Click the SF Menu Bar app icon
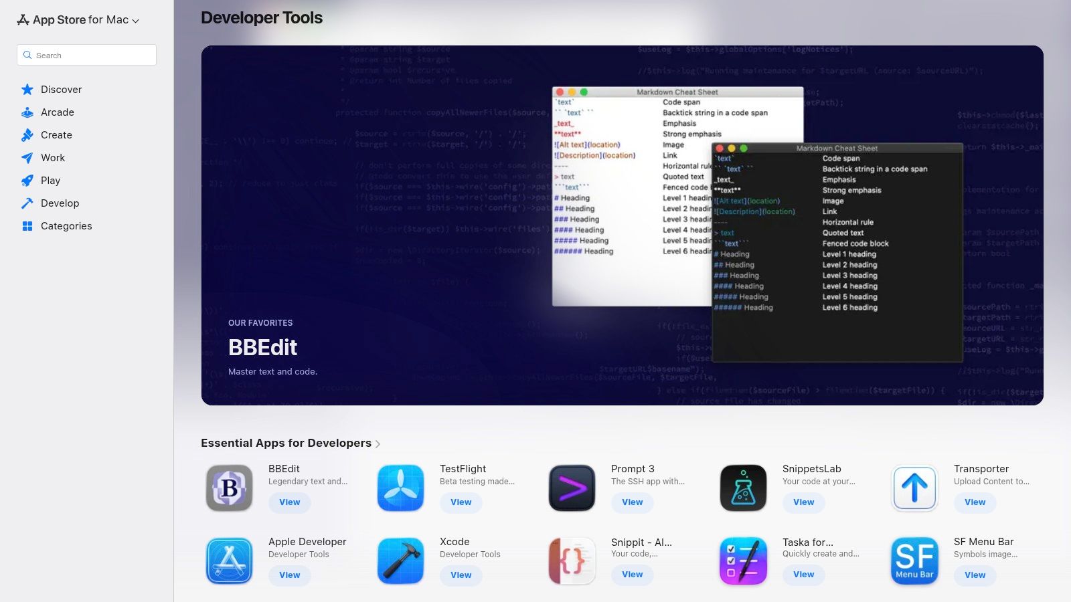 click(914, 561)
